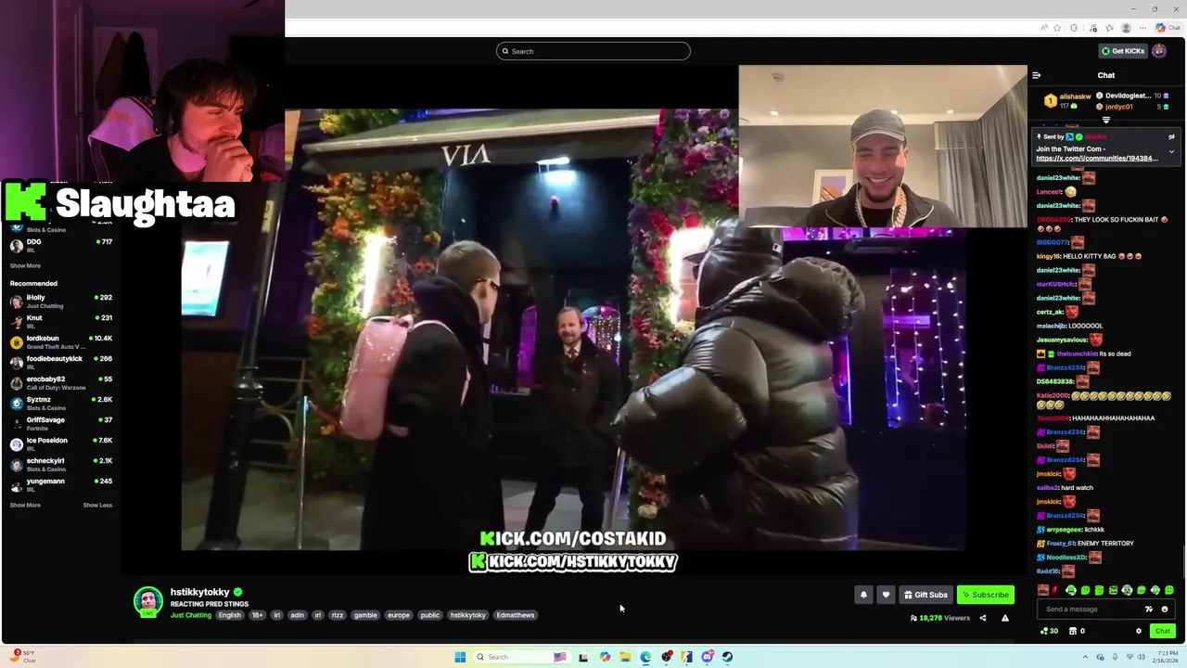This screenshot has width=1187, height=668.
Task: Select the rizz tag
Action: (x=338, y=615)
